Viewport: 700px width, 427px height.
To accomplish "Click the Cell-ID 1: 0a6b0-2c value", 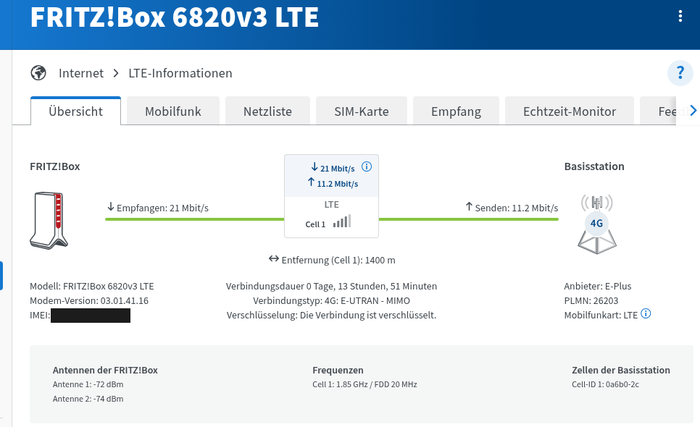I will [x=605, y=384].
